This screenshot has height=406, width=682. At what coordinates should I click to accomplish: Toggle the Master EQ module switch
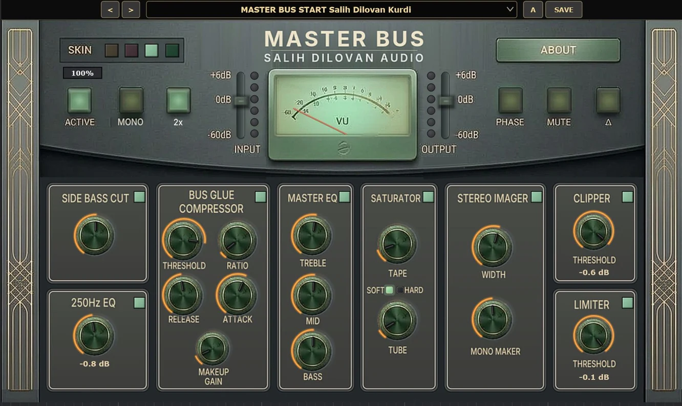345,197
